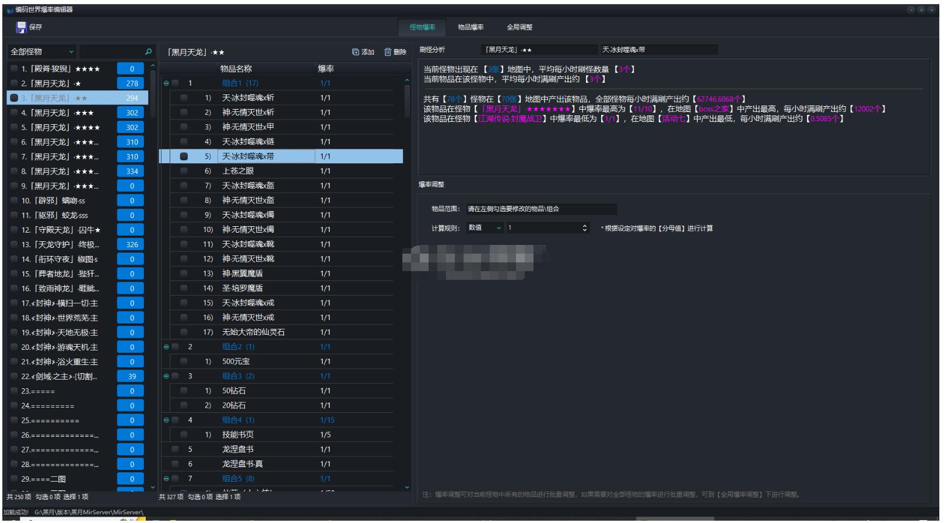The height and width of the screenshot is (523, 944).
Task: Open the 数值 calculation rule dropdown
Action: click(x=485, y=228)
